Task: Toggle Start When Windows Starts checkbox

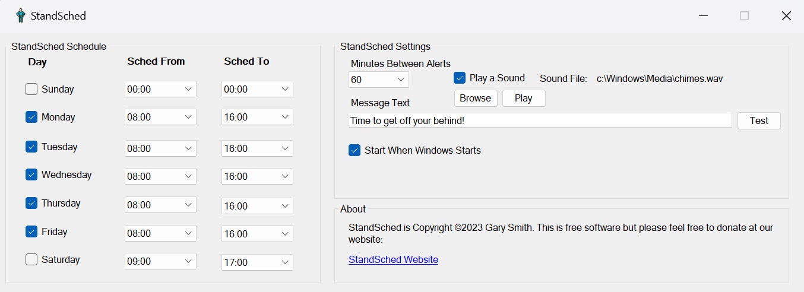Action: [354, 151]
